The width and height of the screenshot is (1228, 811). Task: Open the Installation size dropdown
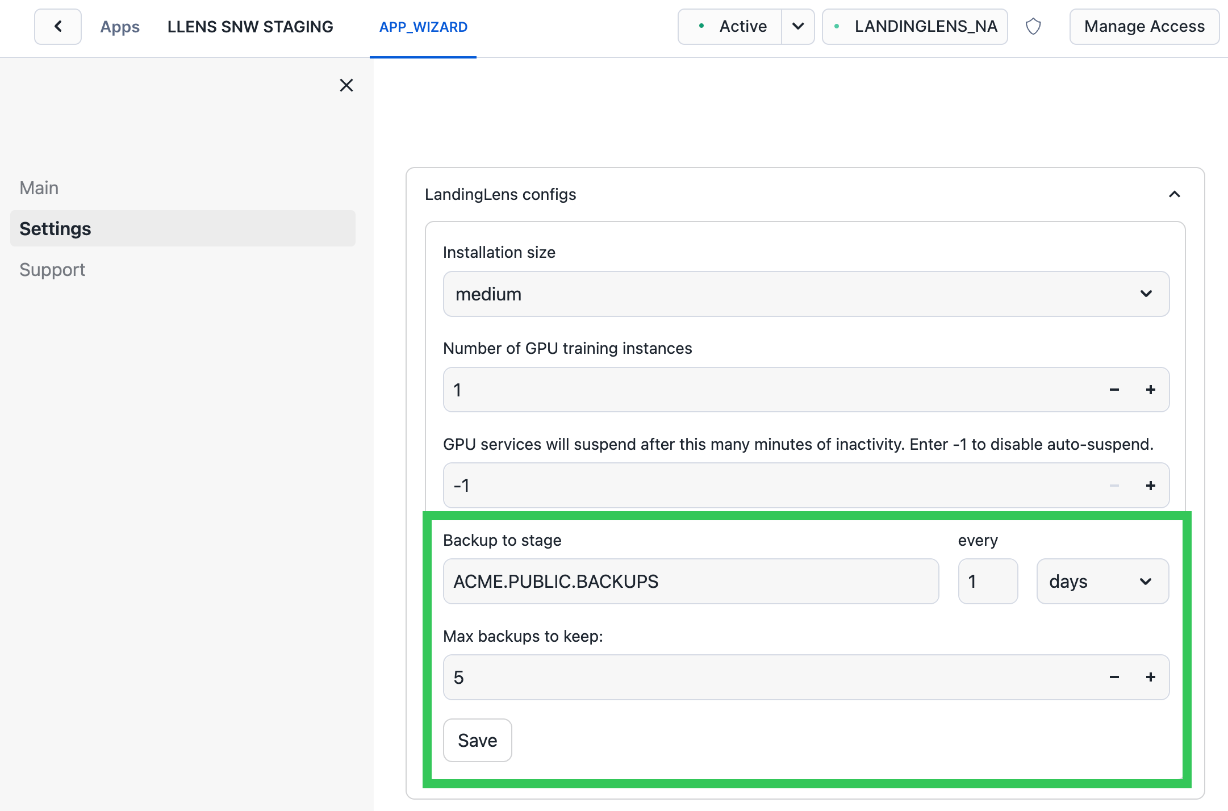[x=805, y=294]
